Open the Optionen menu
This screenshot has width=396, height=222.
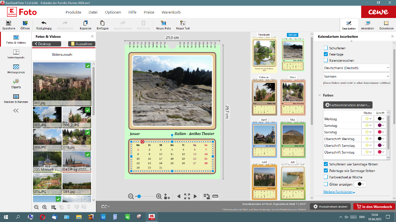[x=113, y=12]
